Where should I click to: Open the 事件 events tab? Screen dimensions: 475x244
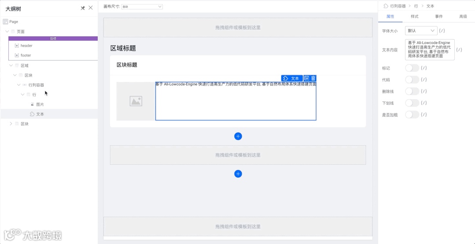click(438, 17)
